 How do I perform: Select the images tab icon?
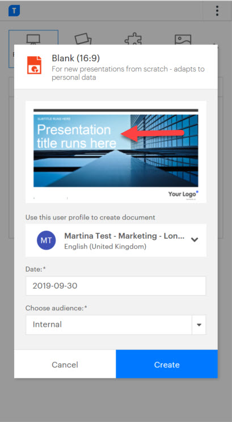point(183,39)
